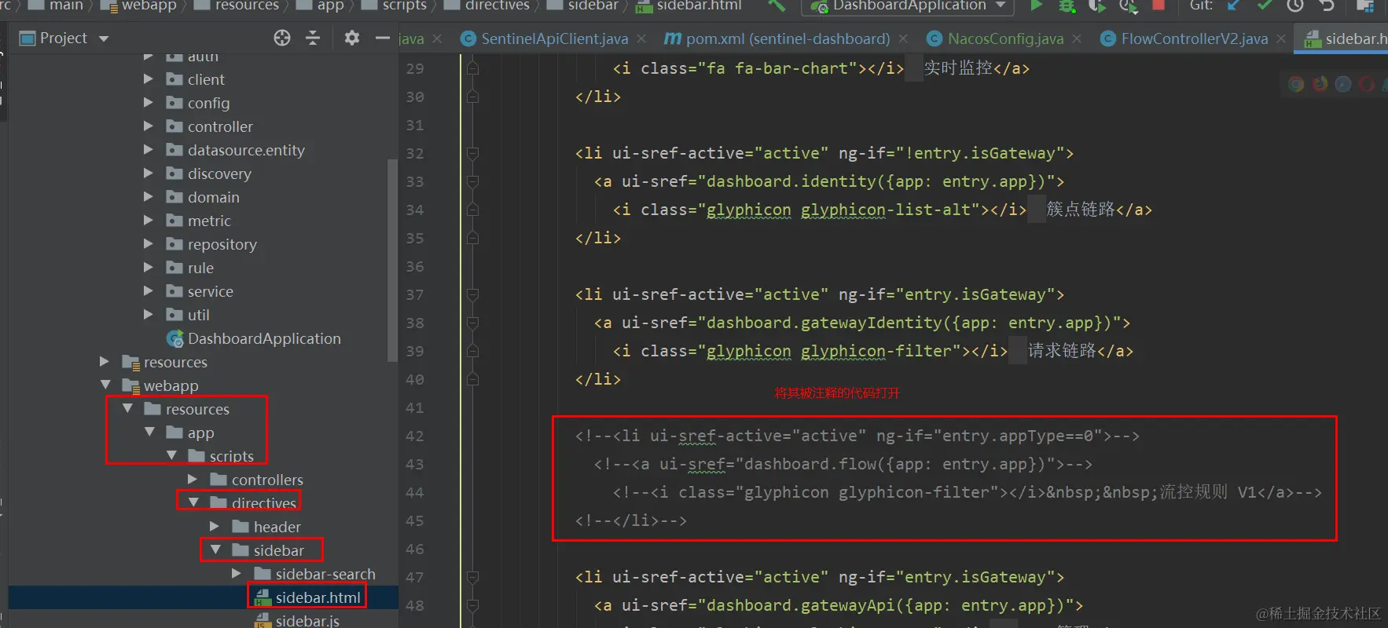Toggle code fold at line 47
The width and height of the screenshot is (1388, 628).
click(x=472, y=577)
